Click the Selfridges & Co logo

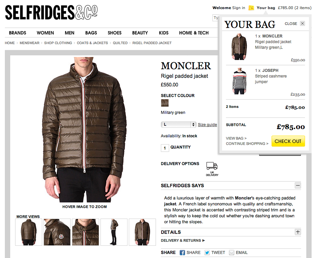(51, 12)
